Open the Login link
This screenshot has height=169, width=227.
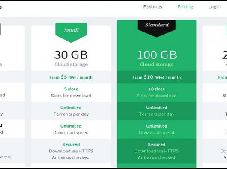click(214, 7)
